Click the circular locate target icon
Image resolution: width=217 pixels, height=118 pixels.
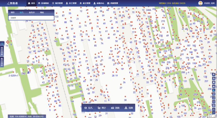214,94
